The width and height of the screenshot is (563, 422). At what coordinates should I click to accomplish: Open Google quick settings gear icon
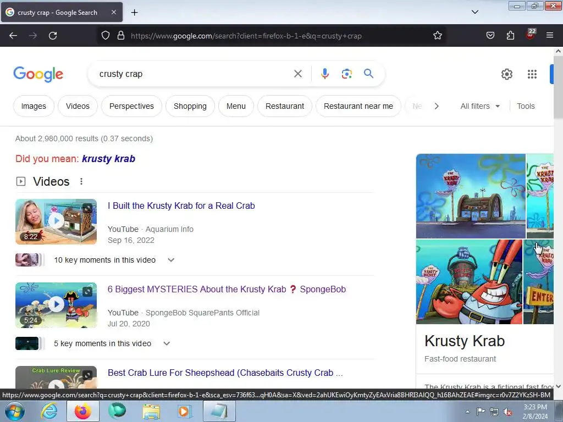(506, 74)
